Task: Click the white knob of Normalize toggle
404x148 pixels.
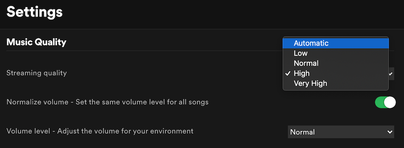Action: coord(390,102)
